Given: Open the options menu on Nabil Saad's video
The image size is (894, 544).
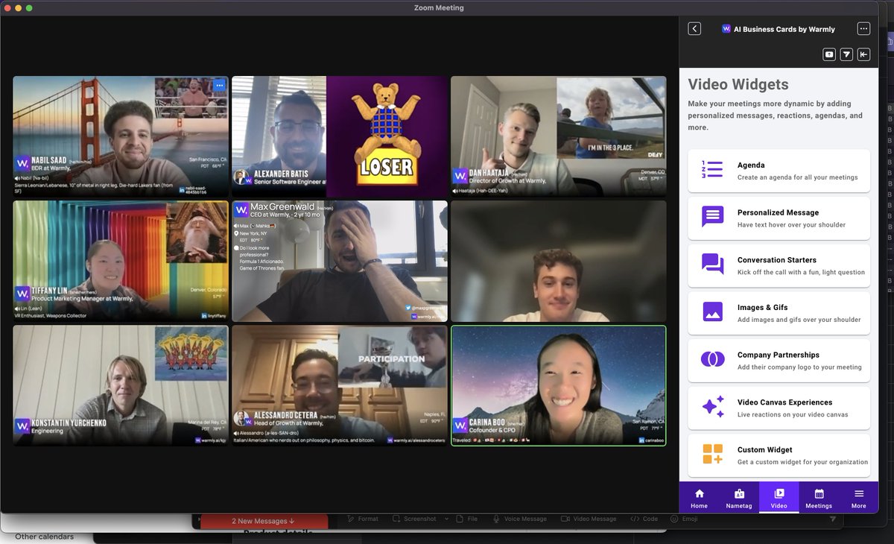Looking at the screenshot, I should pos(219,86).
